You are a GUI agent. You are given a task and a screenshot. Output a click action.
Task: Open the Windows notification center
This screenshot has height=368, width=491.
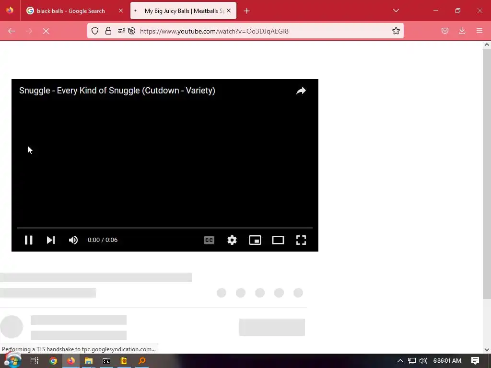click(475, 361)
